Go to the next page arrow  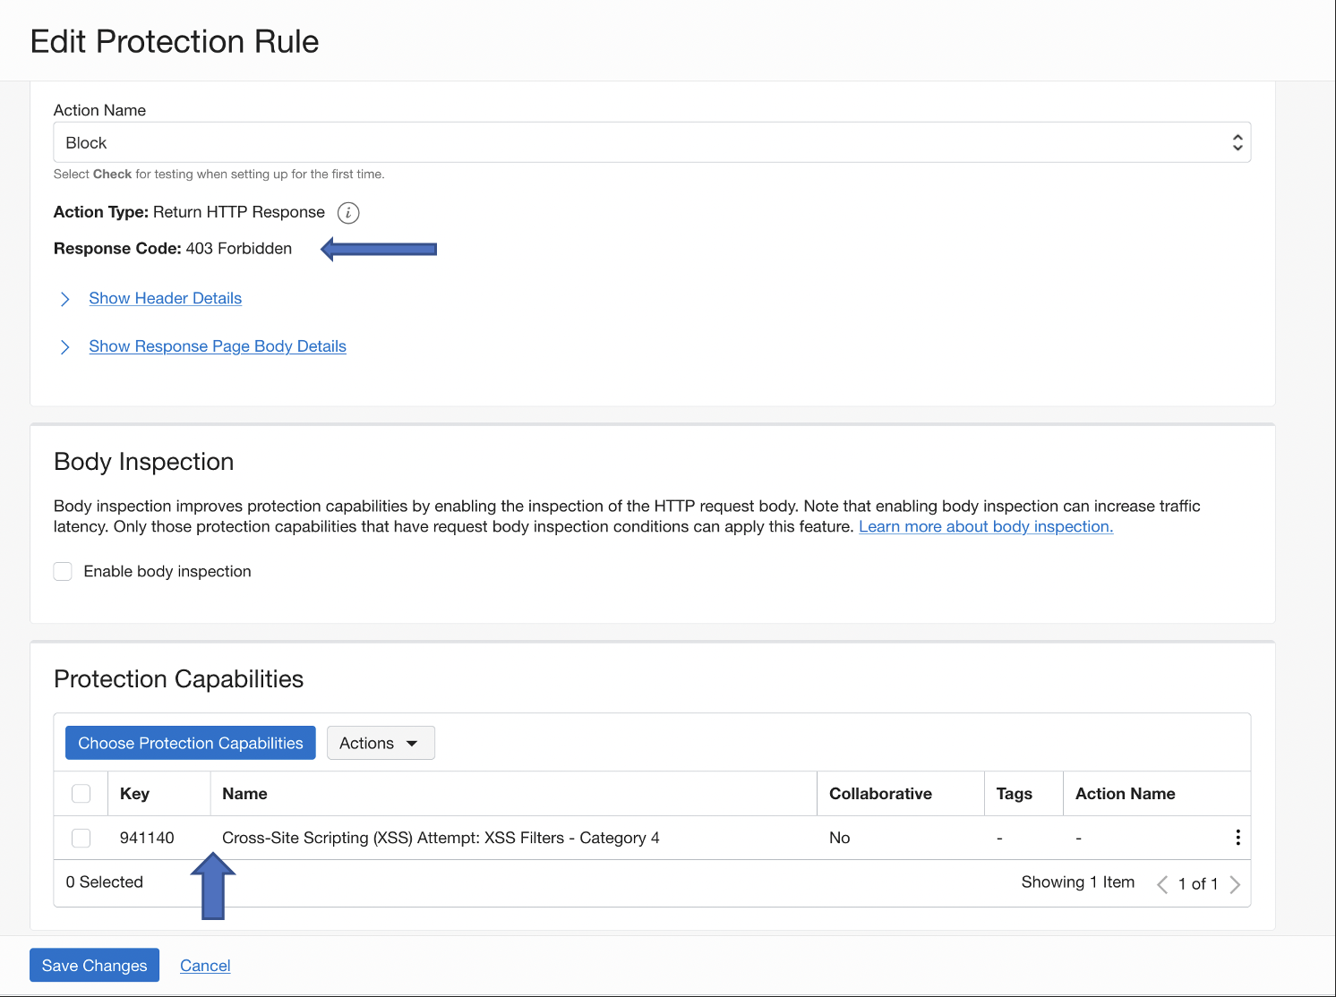[1235, 884]
